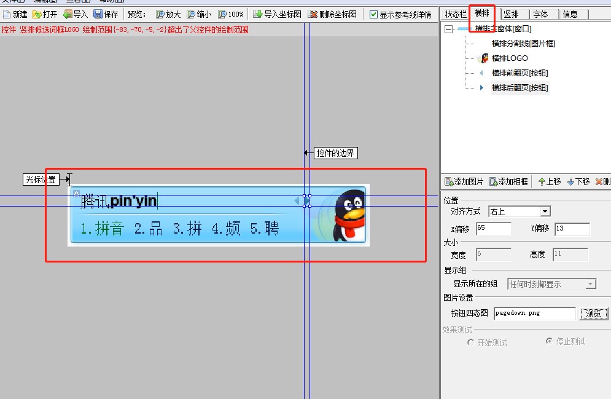Viewport: 611px width, 399px height.
Task: Click the red X delete icon
Action: pos(599,182)
